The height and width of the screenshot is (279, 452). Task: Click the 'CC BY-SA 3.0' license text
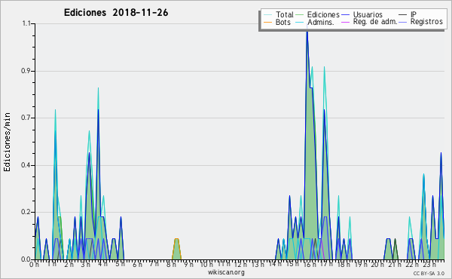pyautogui.click(x=429, y=273)
